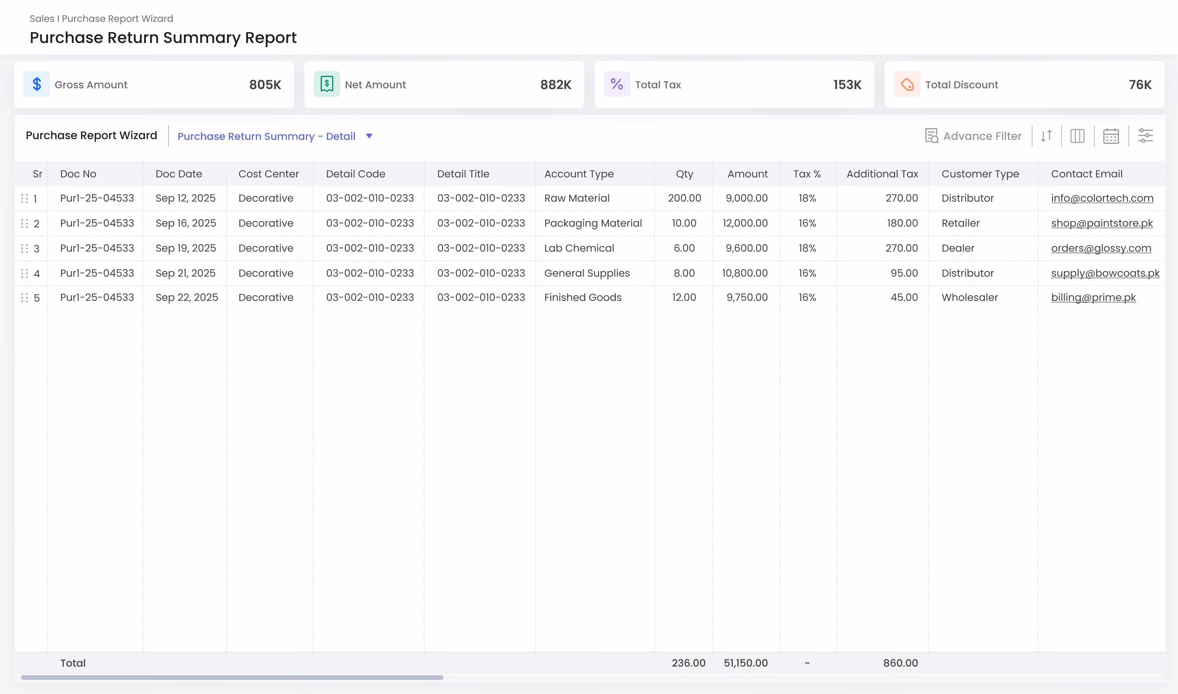Expand the Purchase Return Summary - Detail dropdown arrow
Screen dimensions: 1178x694
click(x=369, y=136)
